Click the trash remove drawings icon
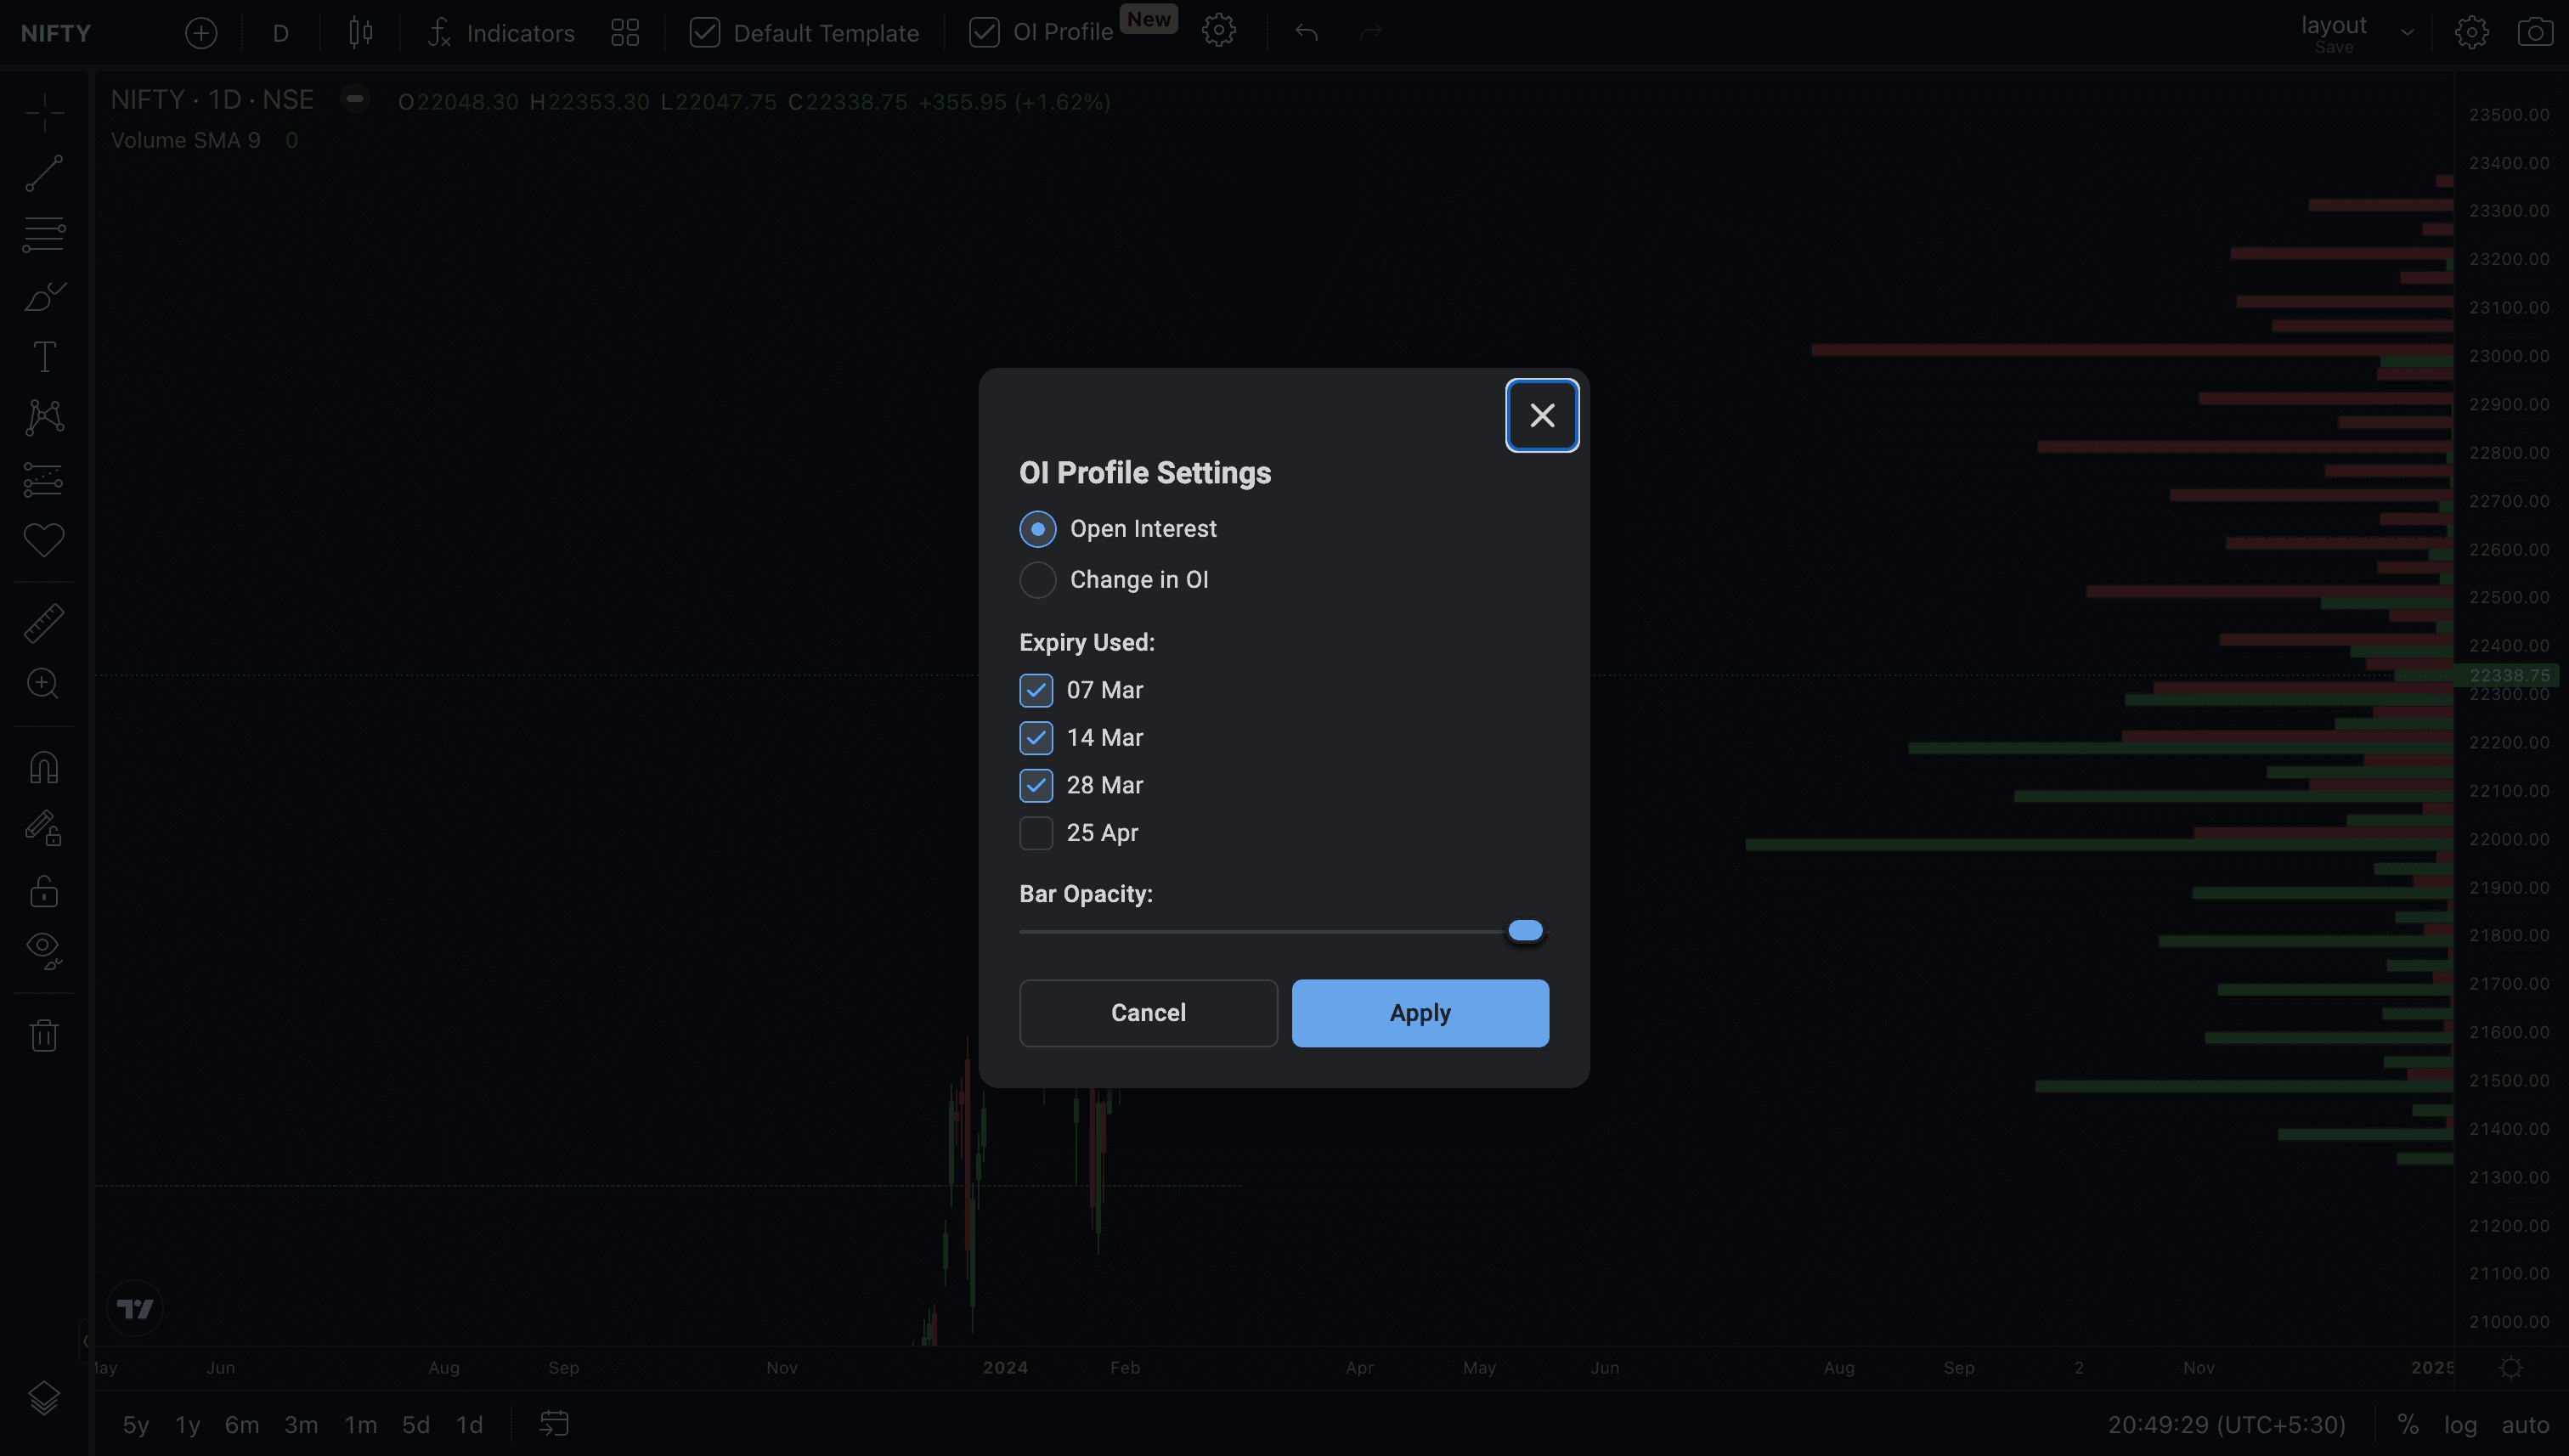 (44, 1035)
